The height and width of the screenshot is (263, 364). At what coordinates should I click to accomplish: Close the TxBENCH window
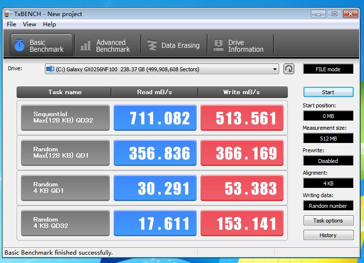(x=350, y=14)
